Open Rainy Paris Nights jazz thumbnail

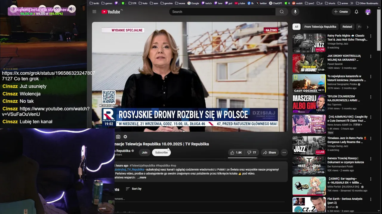[309, 43]
